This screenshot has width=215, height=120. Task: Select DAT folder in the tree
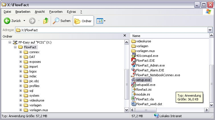pyautogui.click(x=32, y=57)
